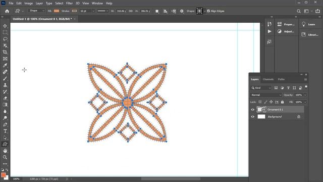Image resolution: width=323 pixels, height=182 pixels.
Task: Open the Properties panel
Action: 286,24
